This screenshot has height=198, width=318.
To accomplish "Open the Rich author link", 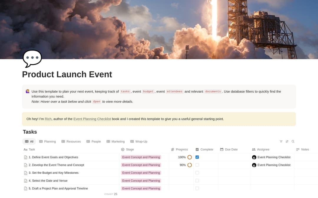I will pyautogui.click(x=48, y=119).
